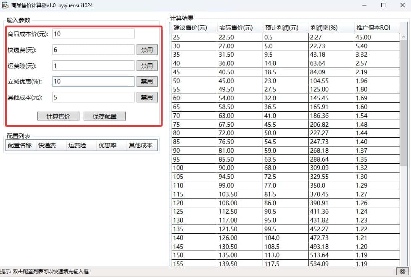Viewport: 411px width, 277px height.
Task: Click the 配置名称 header in the config list
Action: (20, 145)
